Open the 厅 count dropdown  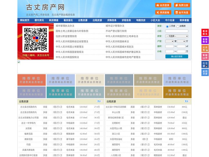[181, 41]
